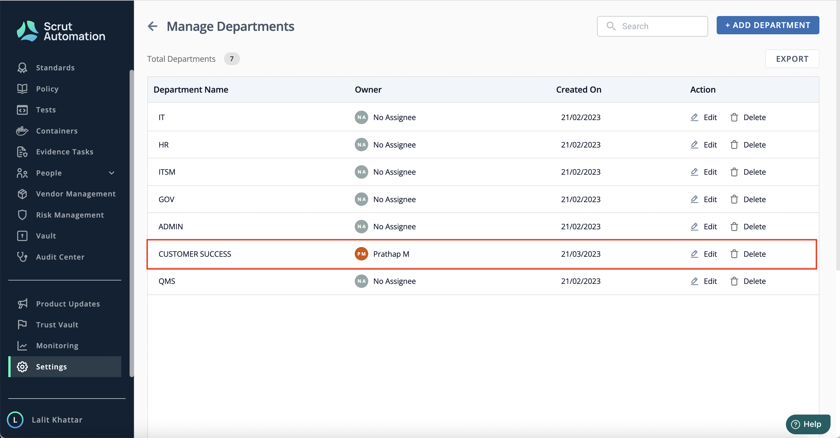Expand the People menu chevron
The width and height of the screenshot is (840, 438).
pyautogui.click(x=112, y=173)
